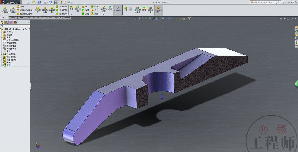Choose the 放样凸台/基体 loft boss tool
298x152 pixels.
25,10
